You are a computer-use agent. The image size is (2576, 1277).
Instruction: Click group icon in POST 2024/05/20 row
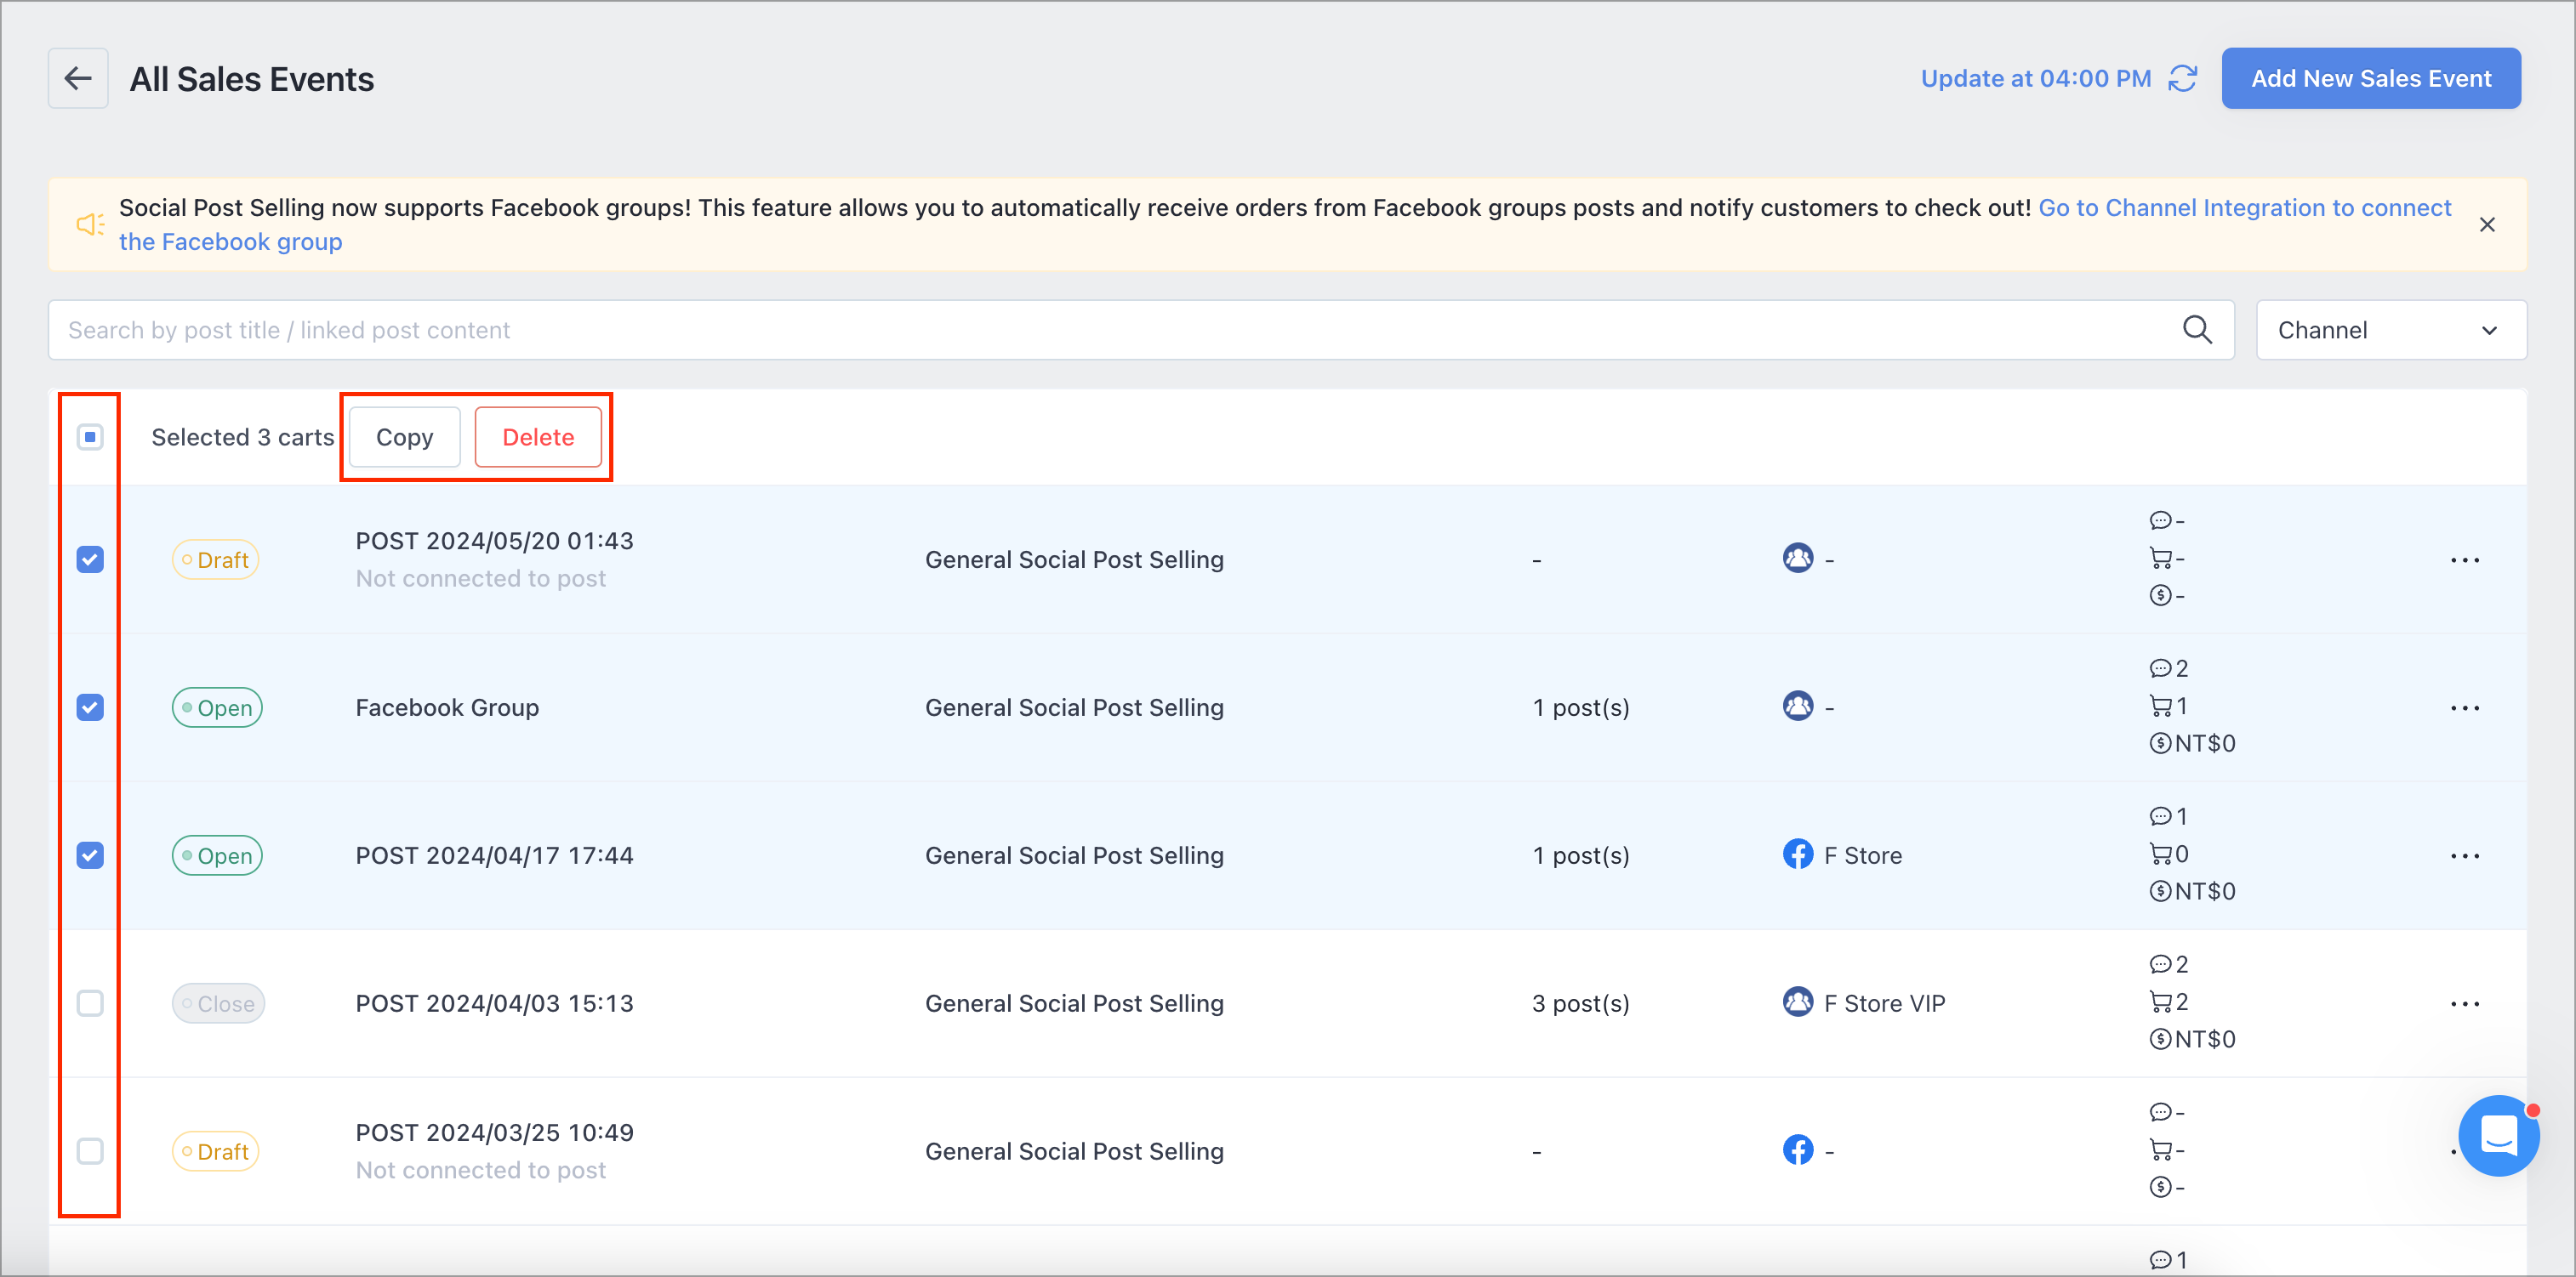(x=1797, y=559)
